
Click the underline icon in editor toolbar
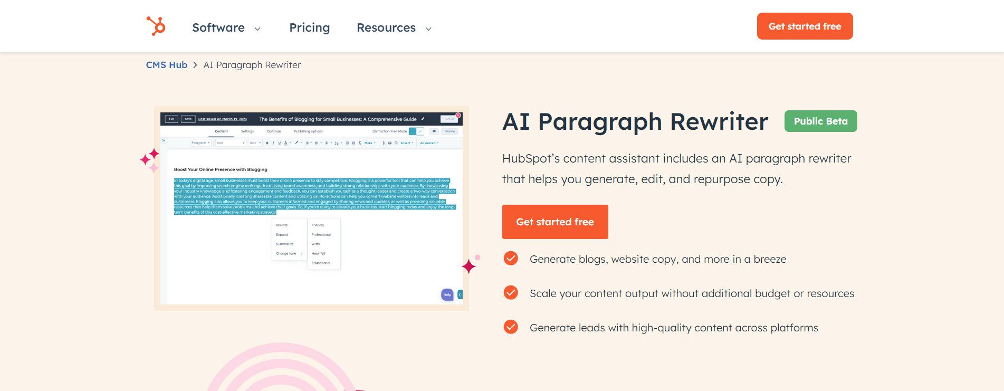(279, 143)
